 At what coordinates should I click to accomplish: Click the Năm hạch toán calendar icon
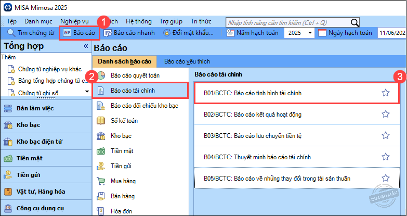pos(230,33)
